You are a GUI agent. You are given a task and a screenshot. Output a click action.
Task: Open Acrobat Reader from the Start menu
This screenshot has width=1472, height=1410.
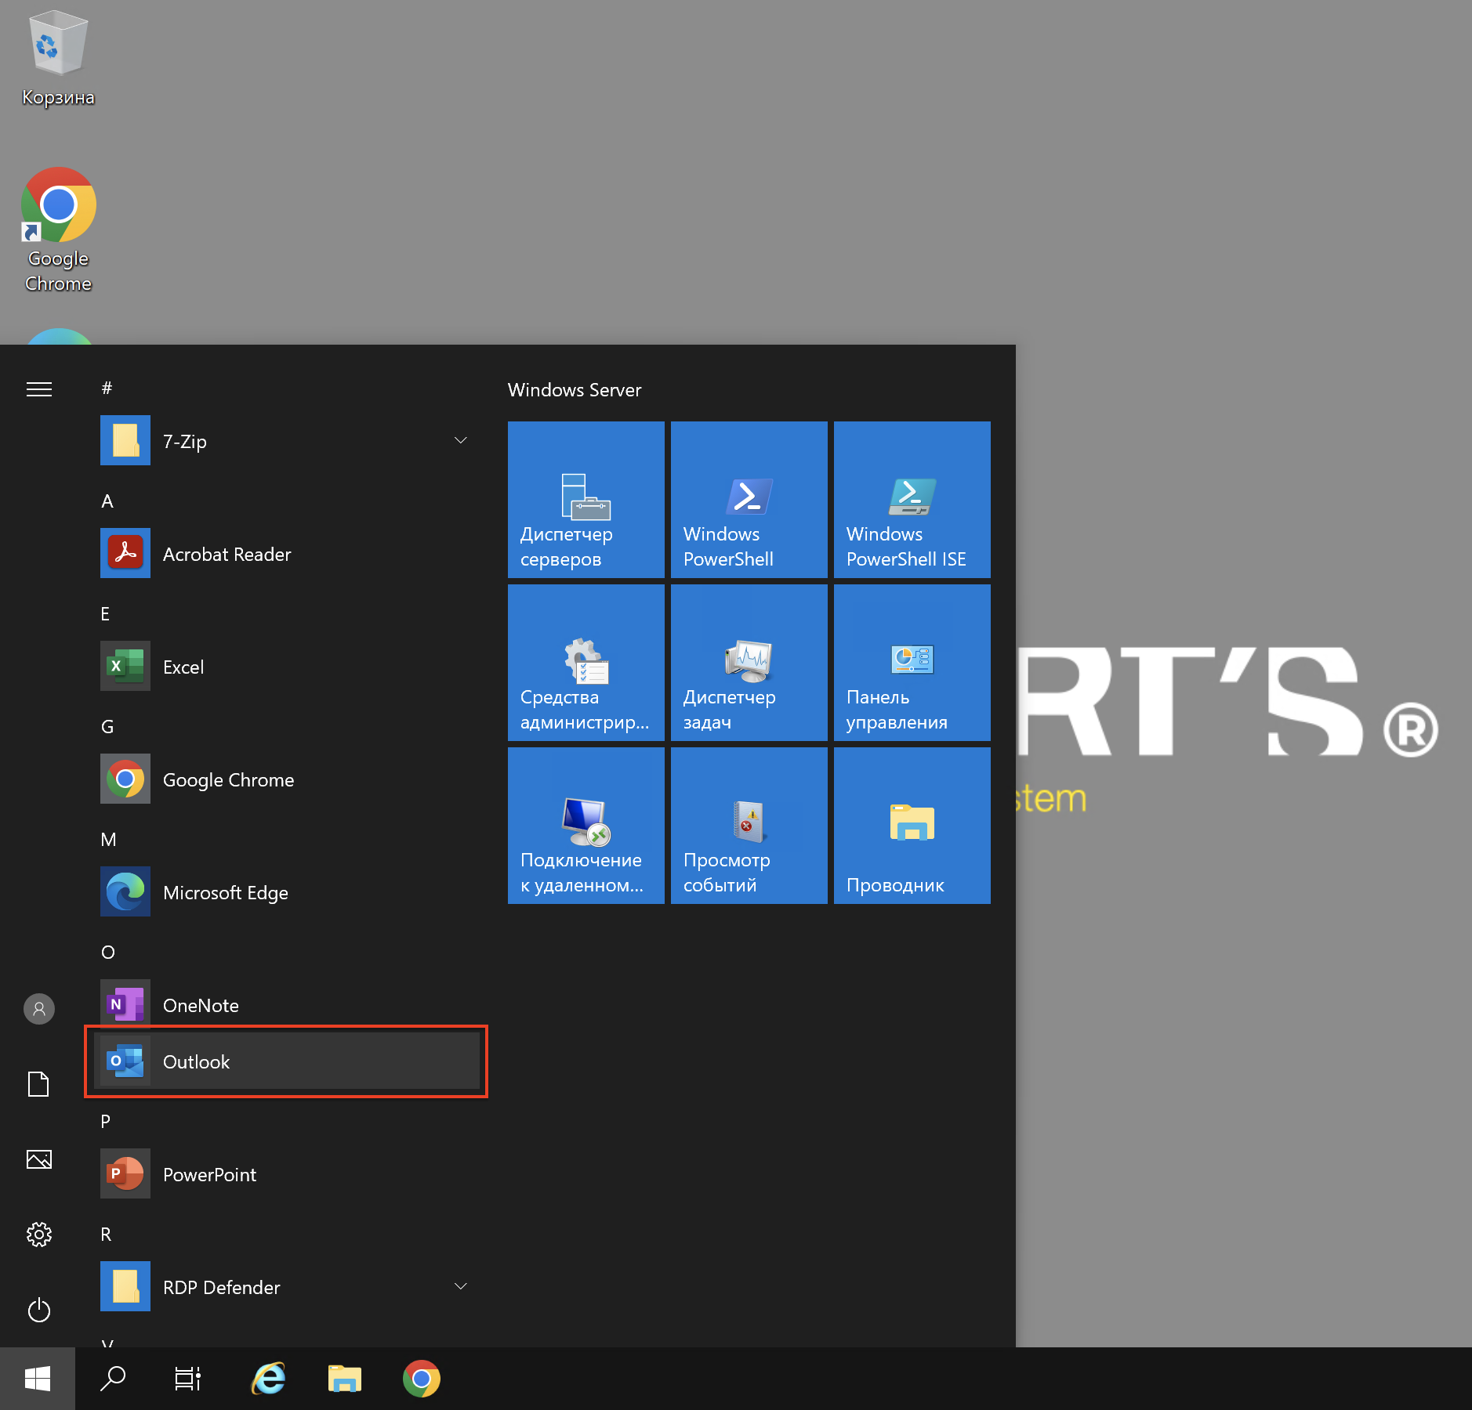click(226, 554)
